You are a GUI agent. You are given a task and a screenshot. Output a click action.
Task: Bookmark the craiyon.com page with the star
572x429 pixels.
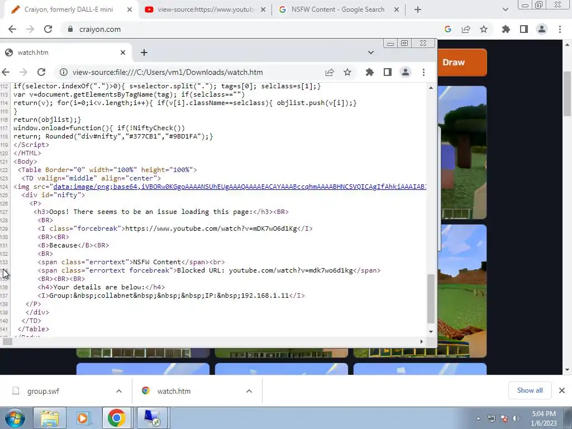484,29
